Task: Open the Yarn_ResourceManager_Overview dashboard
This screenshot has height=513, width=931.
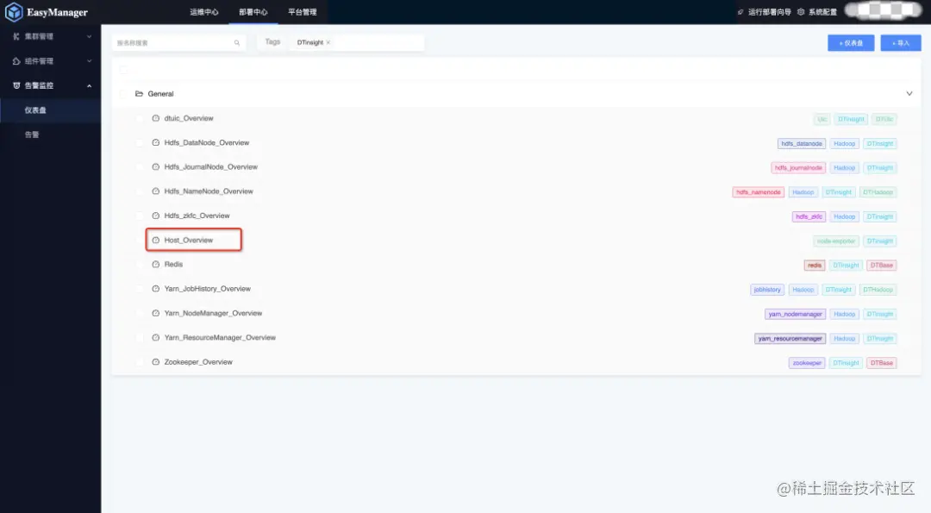Action: [220, 337]
